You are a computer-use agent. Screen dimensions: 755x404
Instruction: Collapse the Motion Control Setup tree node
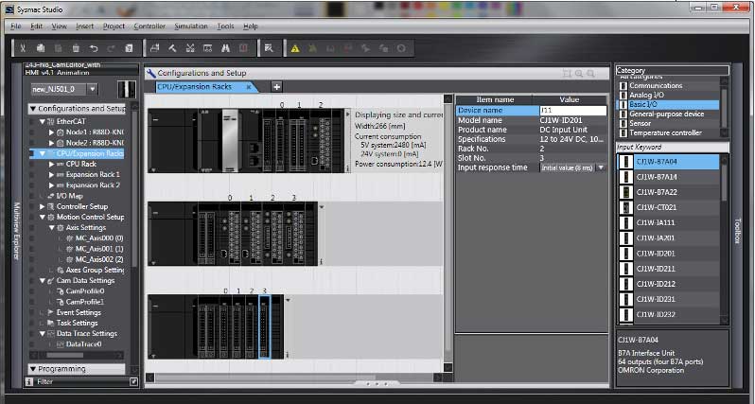43,217
